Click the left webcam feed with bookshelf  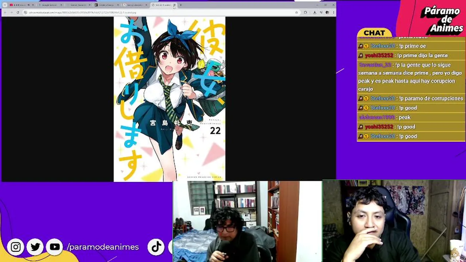(247, 221)
